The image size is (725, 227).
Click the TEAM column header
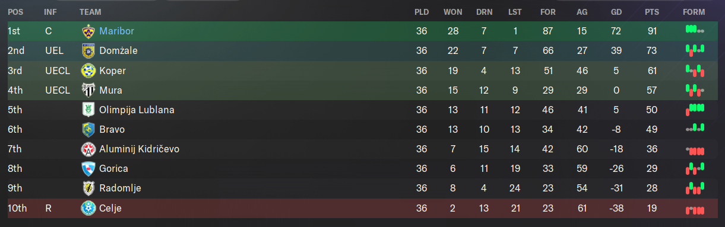(90, 12)
